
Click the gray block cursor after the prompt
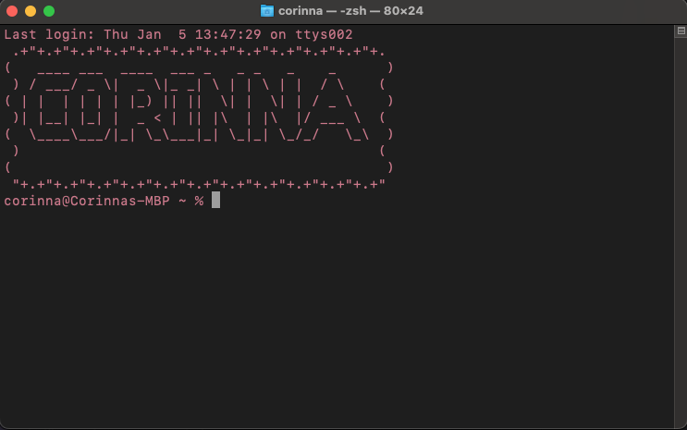(x=215, y=201)
